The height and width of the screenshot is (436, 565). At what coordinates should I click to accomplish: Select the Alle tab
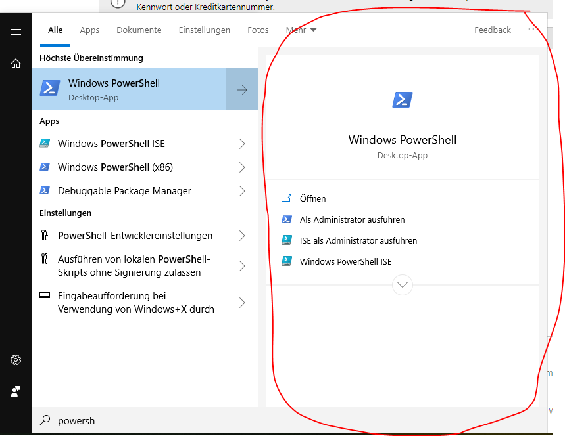point(55,30)
